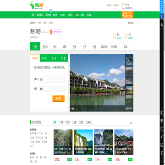Open the tour card with arched stone bridge photo
Screen dimensions: 165x165
tap(63, 142)
